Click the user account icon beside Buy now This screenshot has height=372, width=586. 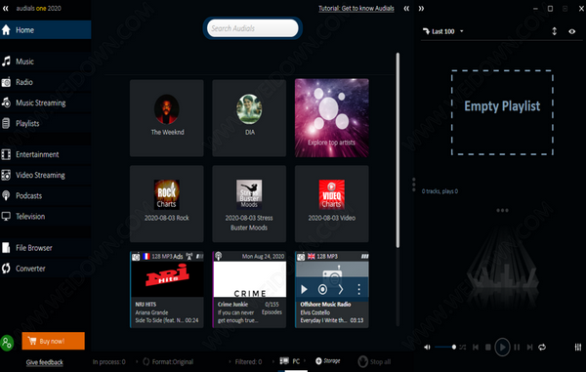(x=7, y=342)
